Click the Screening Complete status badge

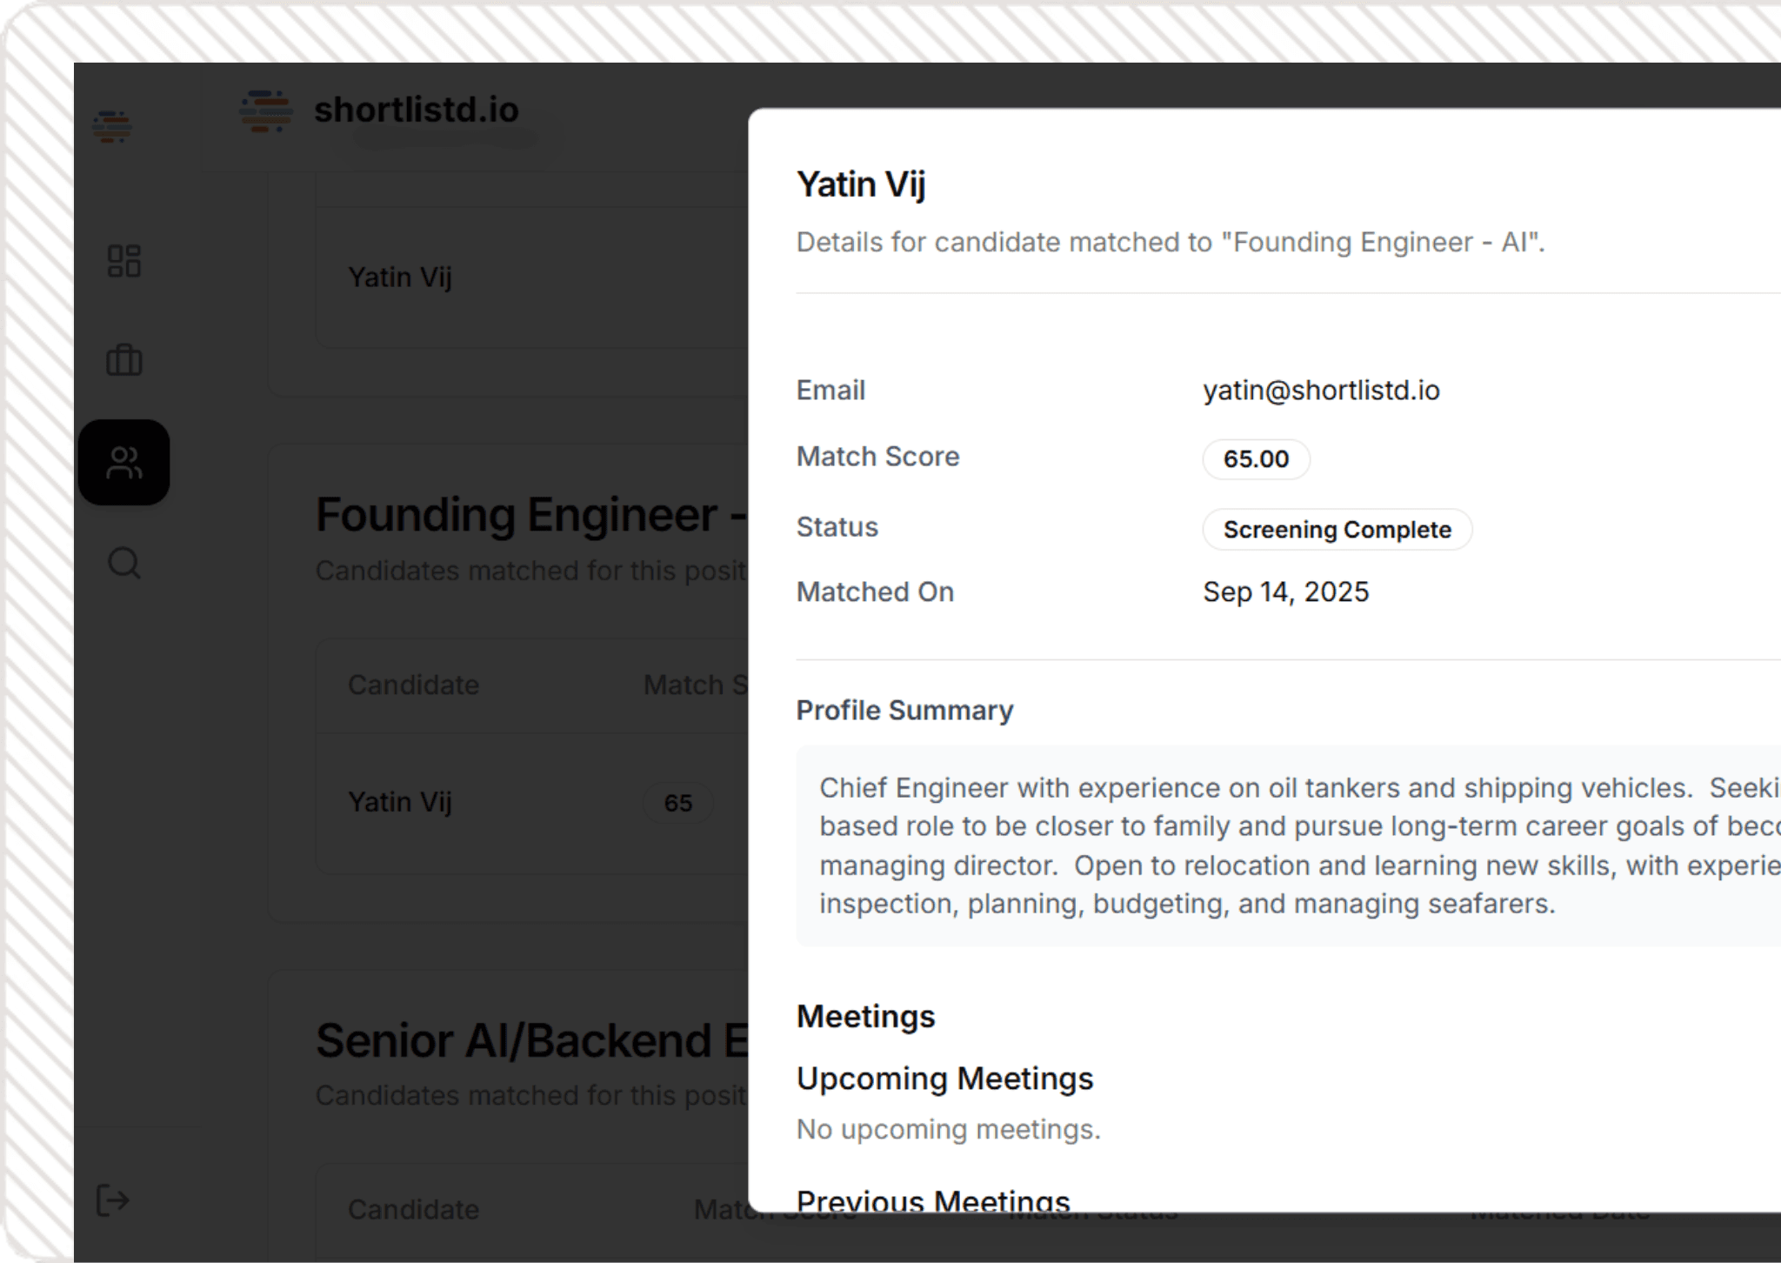[x=1337, y=530]
